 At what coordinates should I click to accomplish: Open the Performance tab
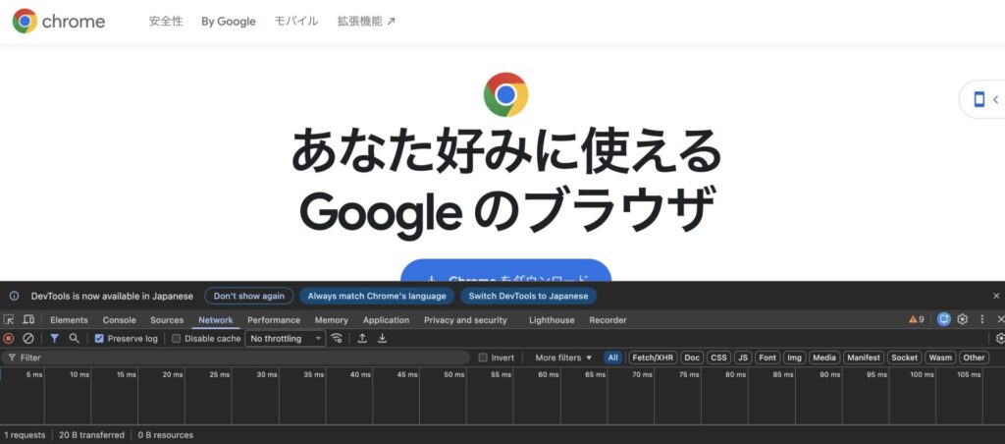[274, 319]
